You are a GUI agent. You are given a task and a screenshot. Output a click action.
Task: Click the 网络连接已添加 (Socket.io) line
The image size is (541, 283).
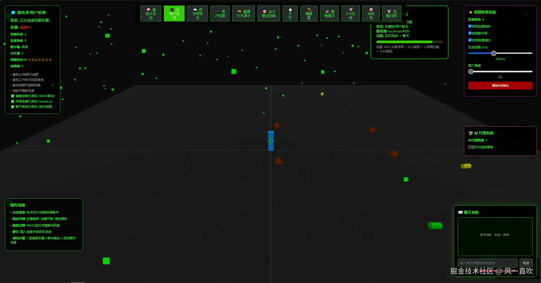[32, 101]
